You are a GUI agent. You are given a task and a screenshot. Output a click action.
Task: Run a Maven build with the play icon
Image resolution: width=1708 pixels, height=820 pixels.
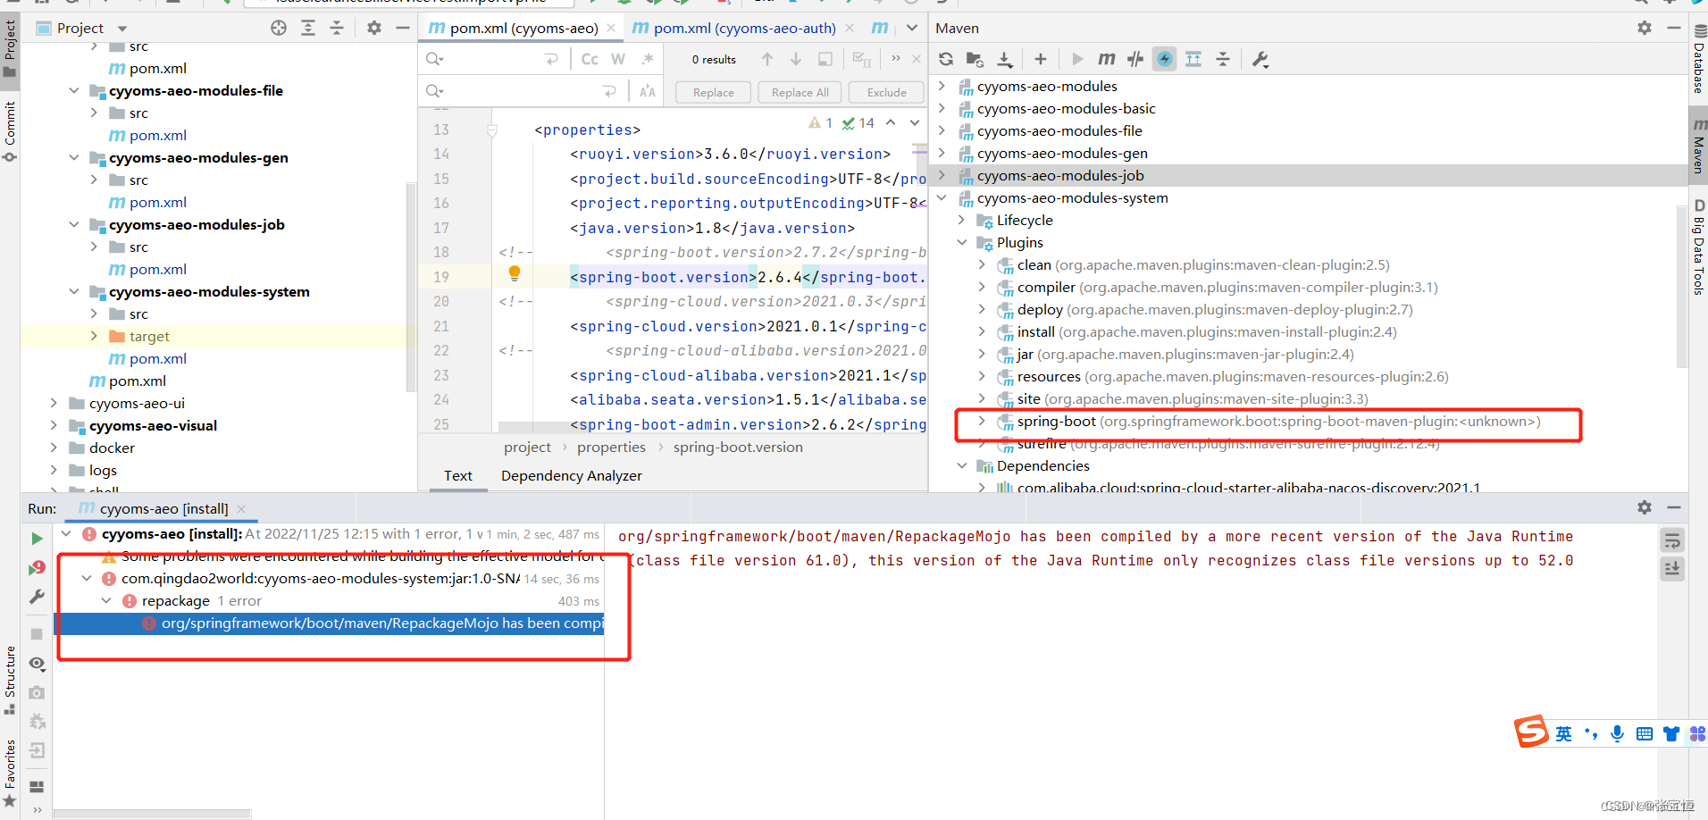(1078, 59)
